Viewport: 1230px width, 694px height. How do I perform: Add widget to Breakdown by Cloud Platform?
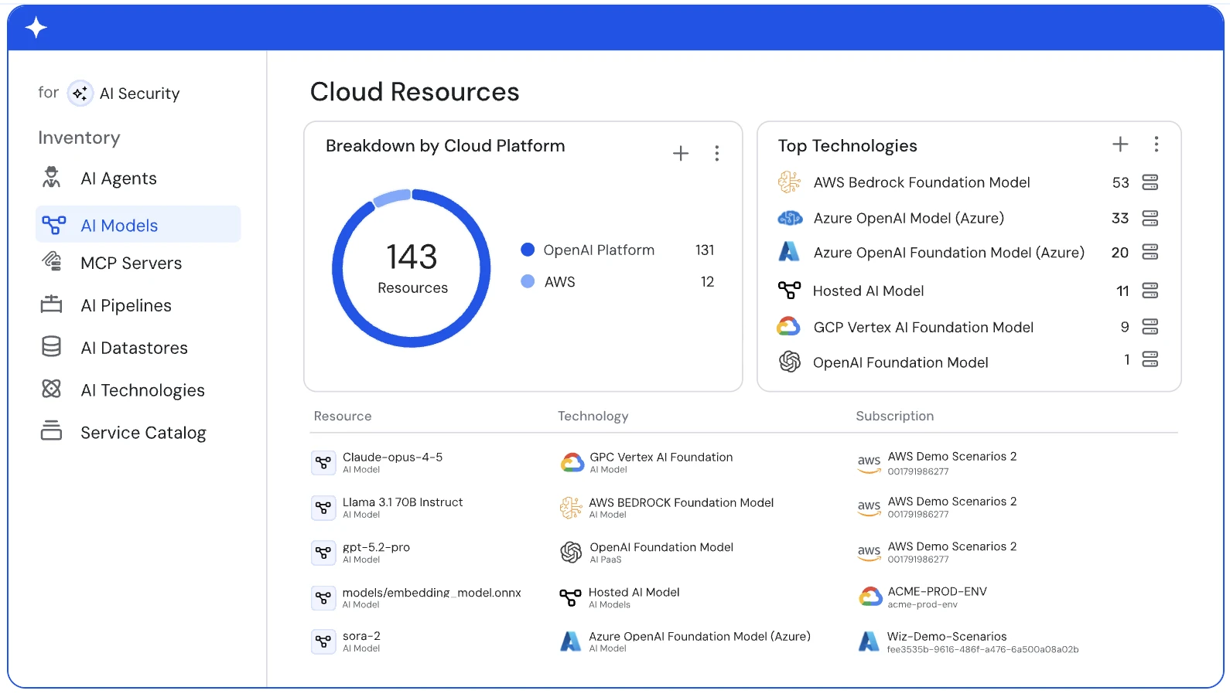coord(681,153)
